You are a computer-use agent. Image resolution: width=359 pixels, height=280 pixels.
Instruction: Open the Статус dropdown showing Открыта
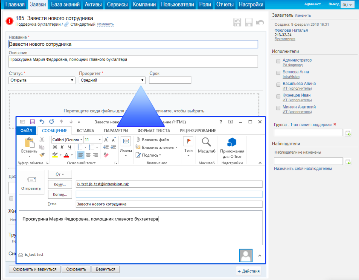click(x=42, y=80)
